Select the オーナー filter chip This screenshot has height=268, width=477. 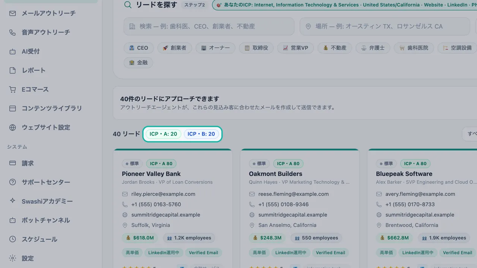click(215, 48)
